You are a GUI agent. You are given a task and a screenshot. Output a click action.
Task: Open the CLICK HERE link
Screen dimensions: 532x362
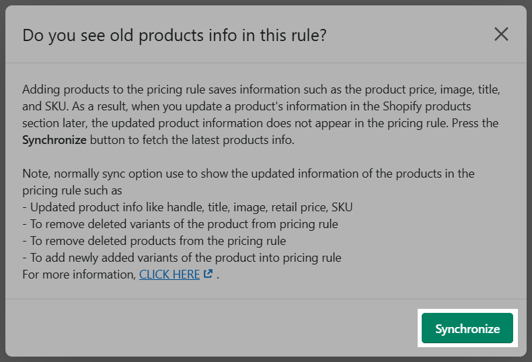(169, 275)
